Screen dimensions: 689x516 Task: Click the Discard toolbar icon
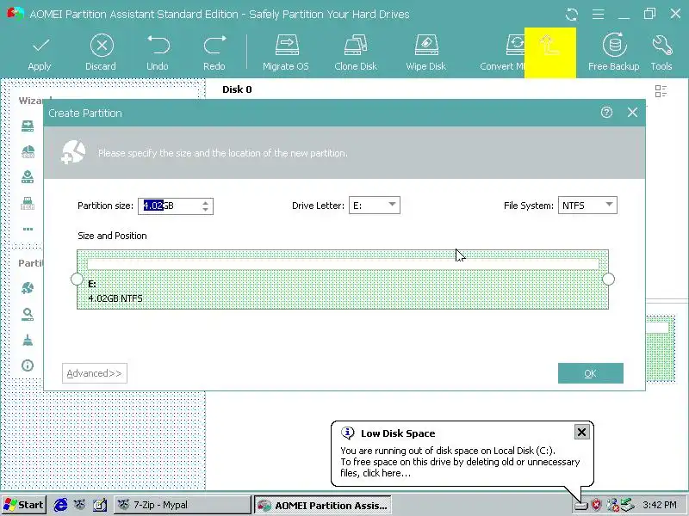point(102,46)
